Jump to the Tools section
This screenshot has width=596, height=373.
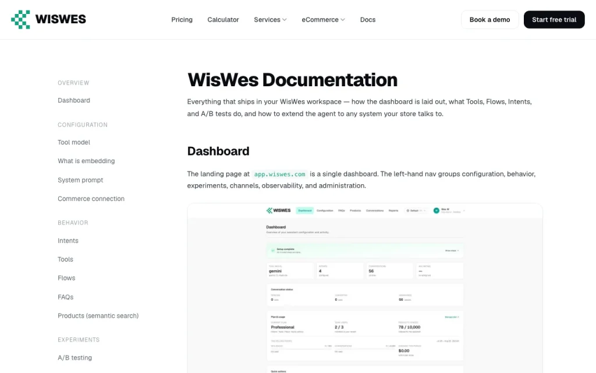(x=65, y=259)
